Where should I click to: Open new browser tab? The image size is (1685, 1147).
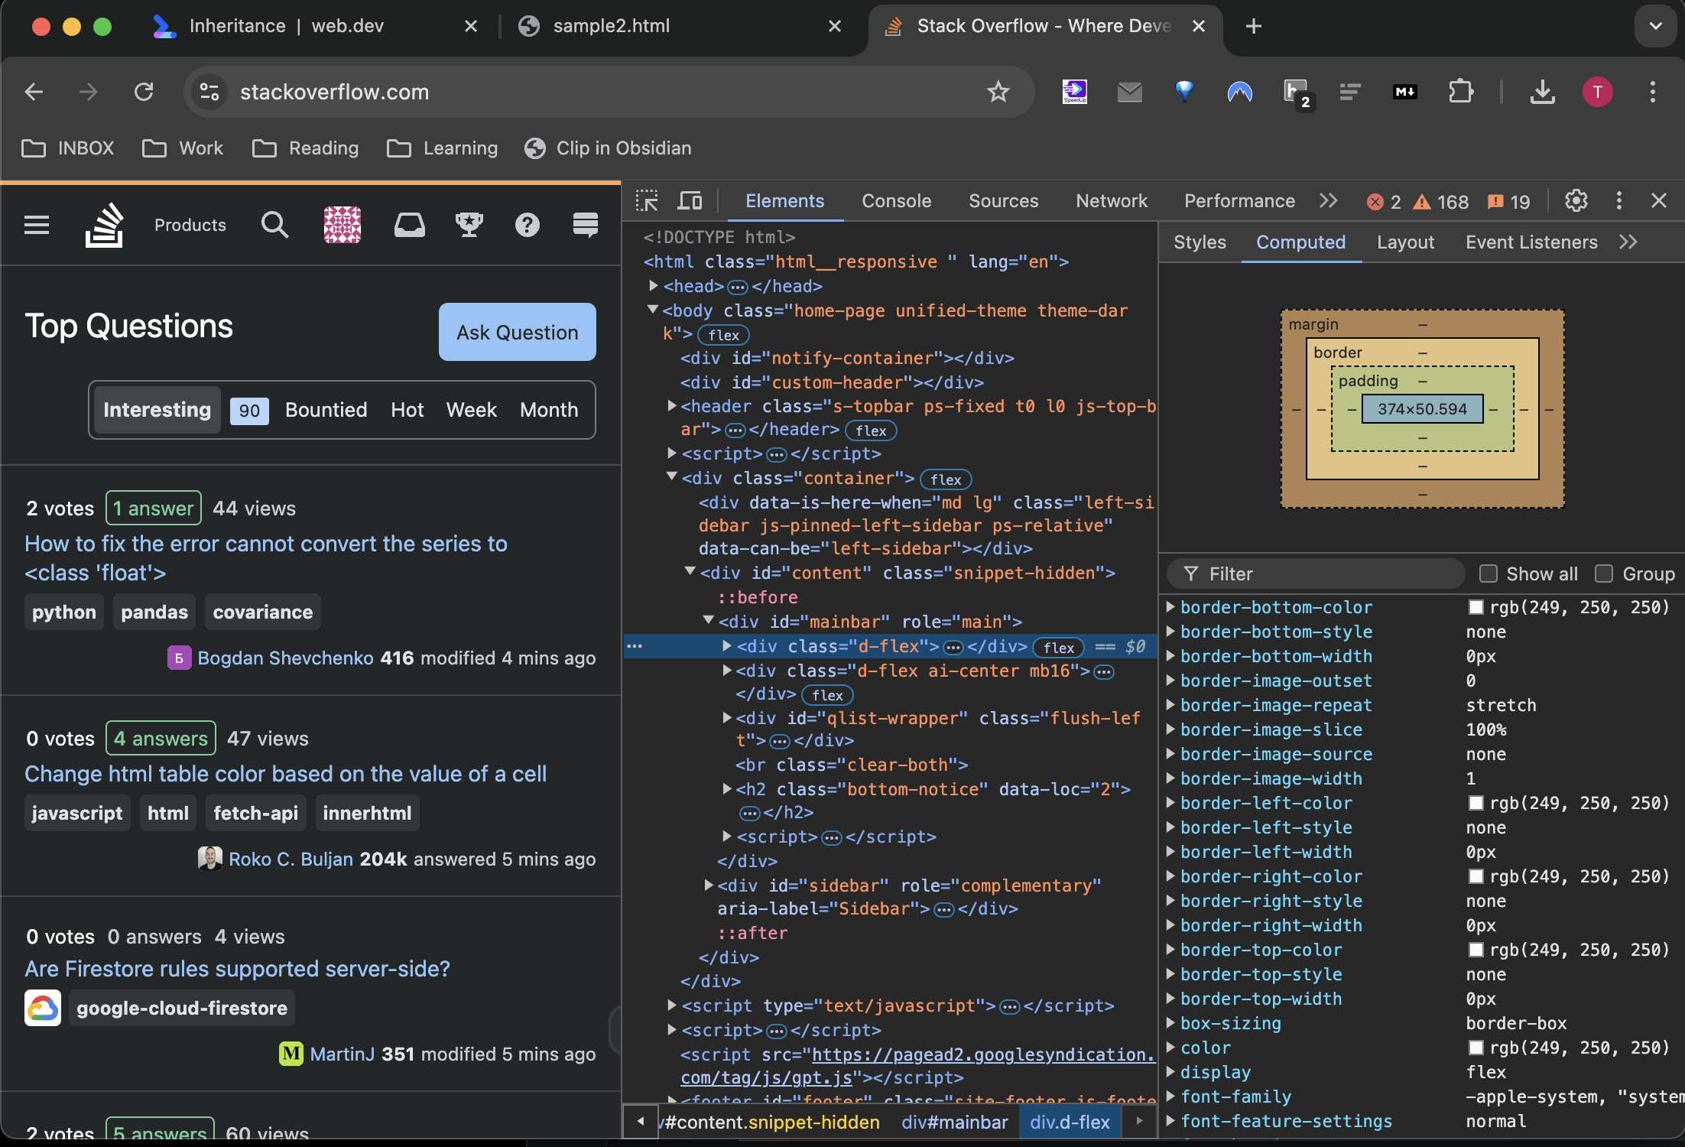(1254, 26)
